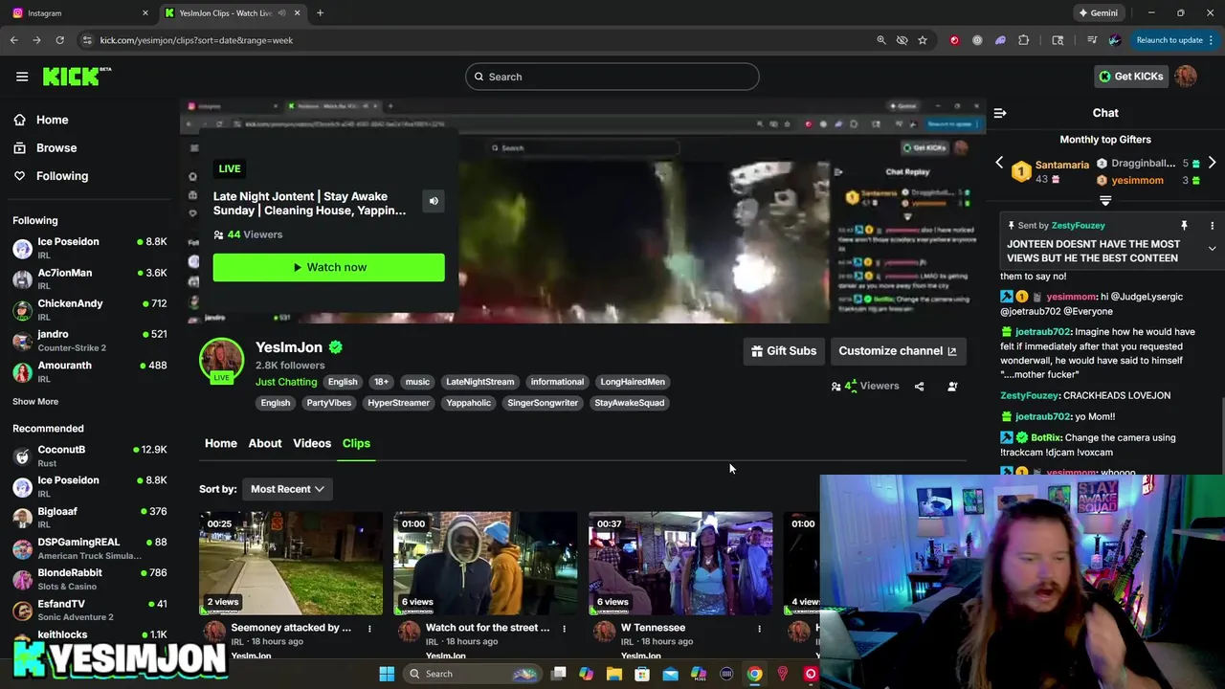Open pinned message more options menu

pos(1212,226)
